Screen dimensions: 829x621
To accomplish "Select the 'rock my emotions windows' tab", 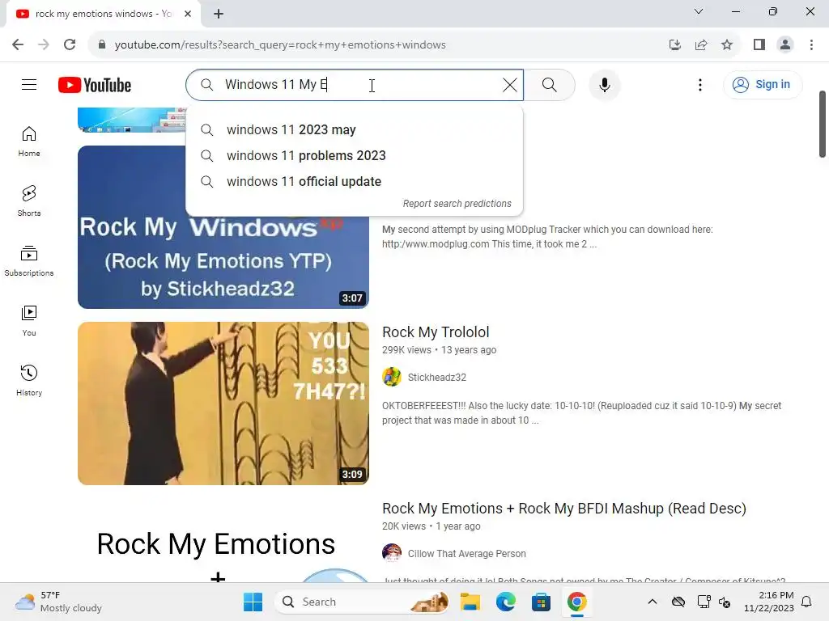I will pos(104,14).
